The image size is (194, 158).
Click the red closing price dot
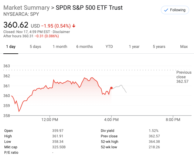111,88
